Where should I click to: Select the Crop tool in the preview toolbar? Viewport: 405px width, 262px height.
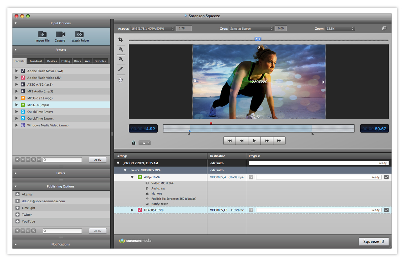[121, 40]
